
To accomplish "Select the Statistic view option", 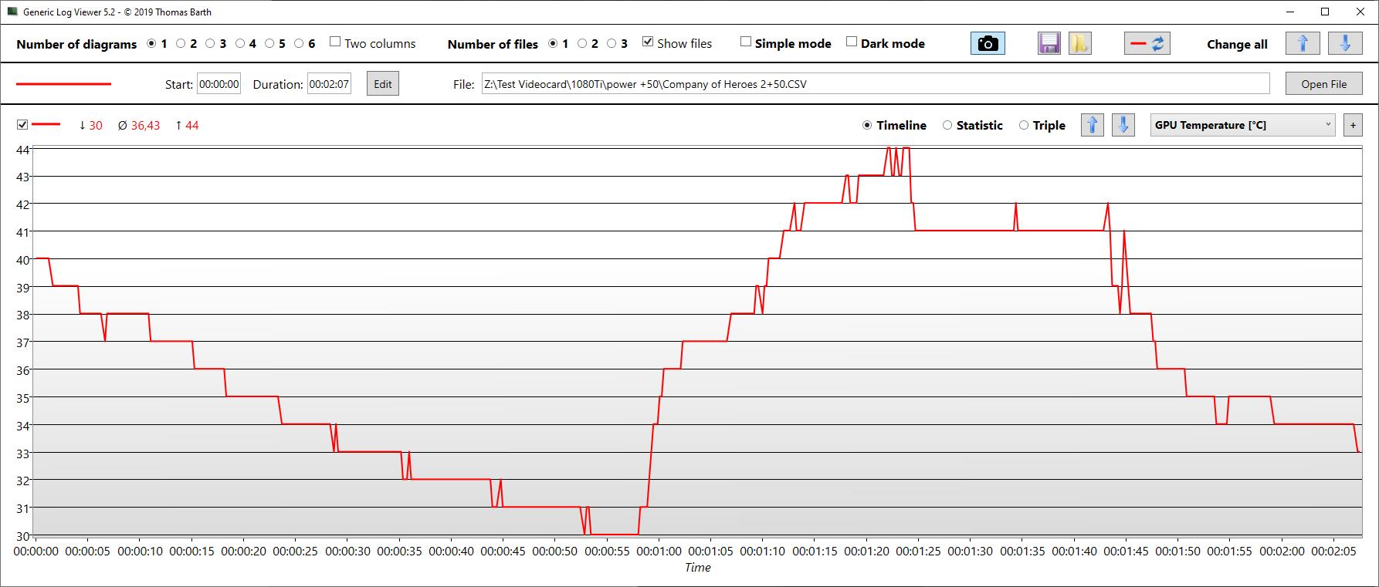I will 947,126.
